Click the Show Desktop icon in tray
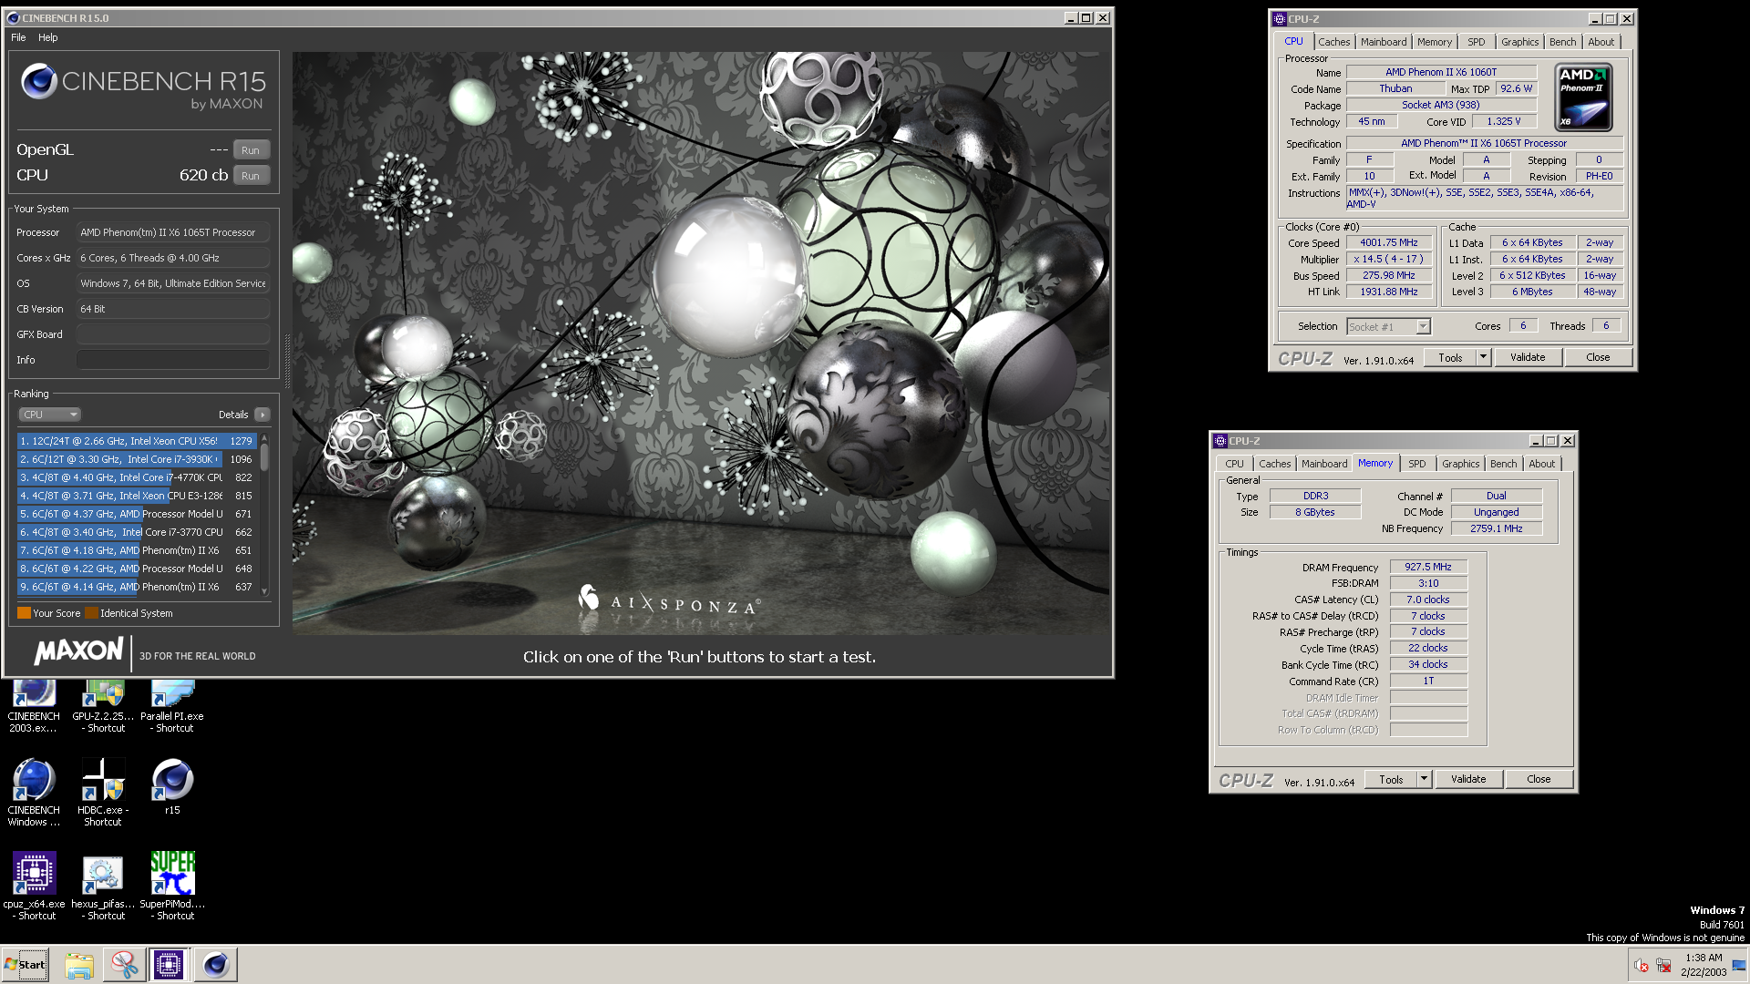The height and width of the screenshot is (984, 1750). tap(1739, 966)
